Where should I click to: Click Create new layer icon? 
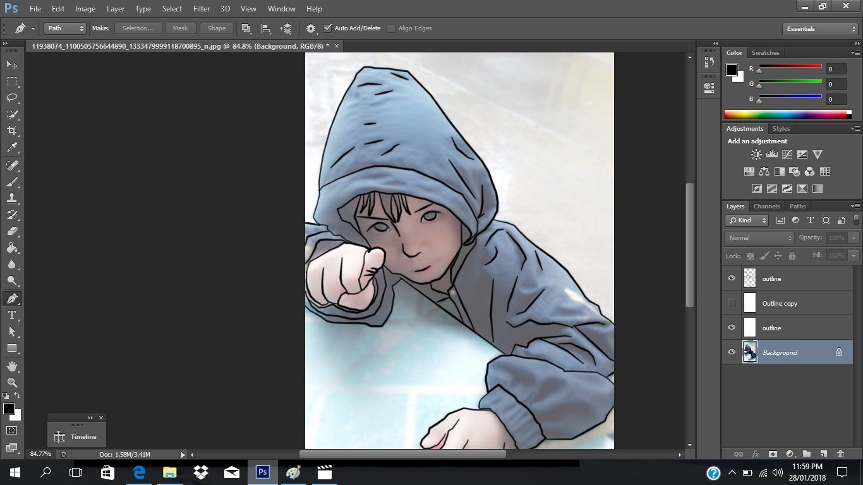tap(824, 454)
